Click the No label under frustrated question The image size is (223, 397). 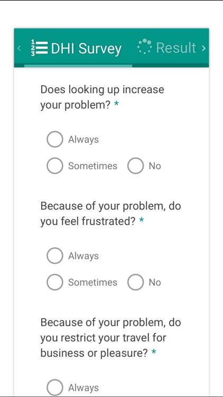(x=155, y=282)
